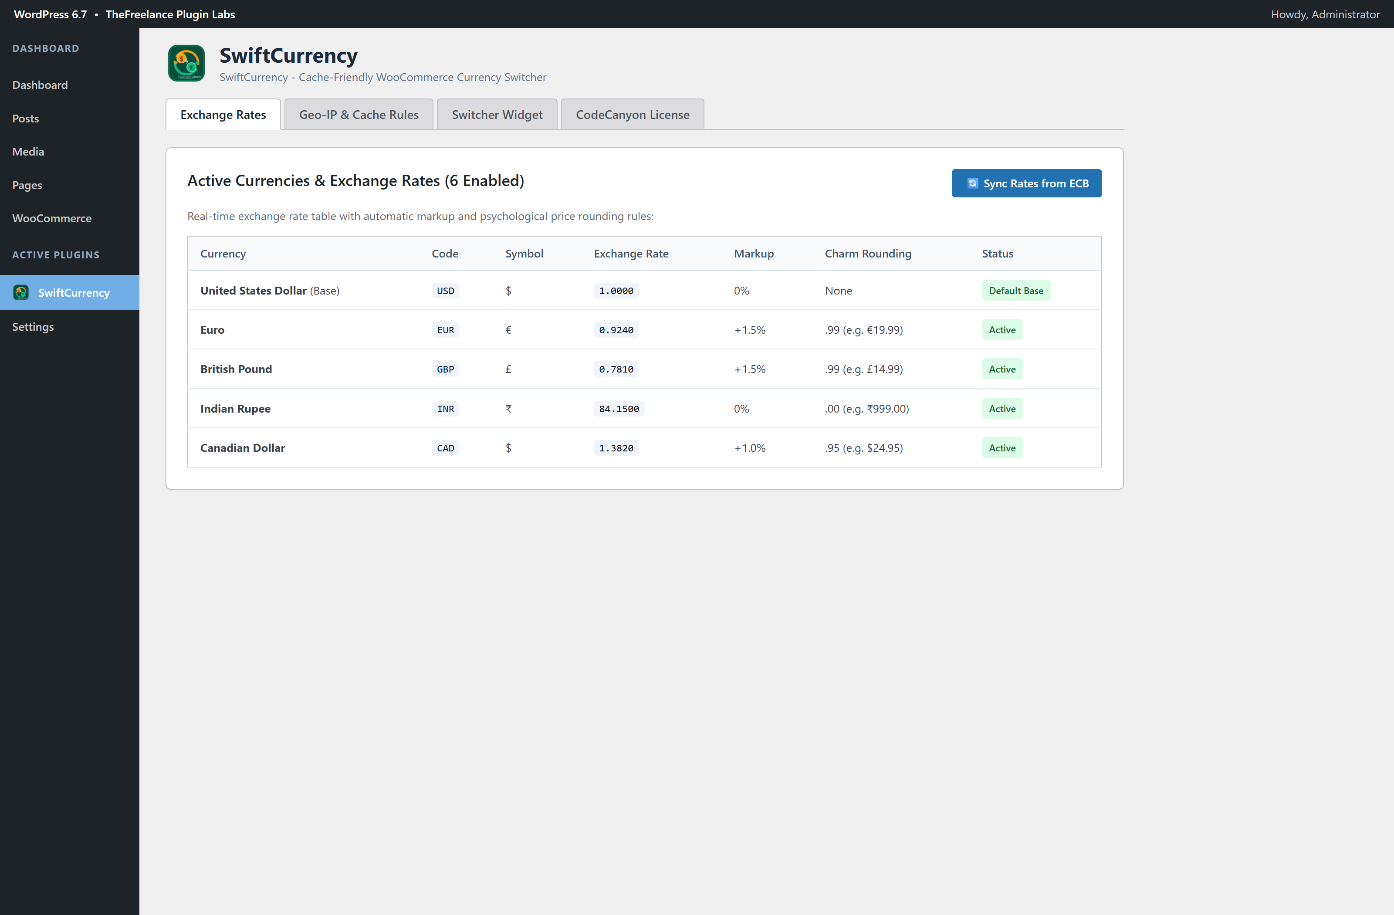This screenshot has height=915, width=1394.
Task: Click the Default Base status badge
Action: (1016, 291)
